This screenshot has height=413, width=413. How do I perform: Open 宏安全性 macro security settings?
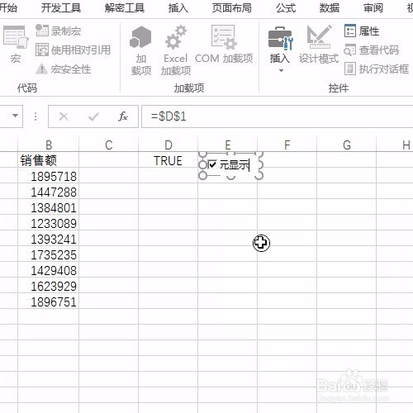pyautogui.click(x=64, y=69)
